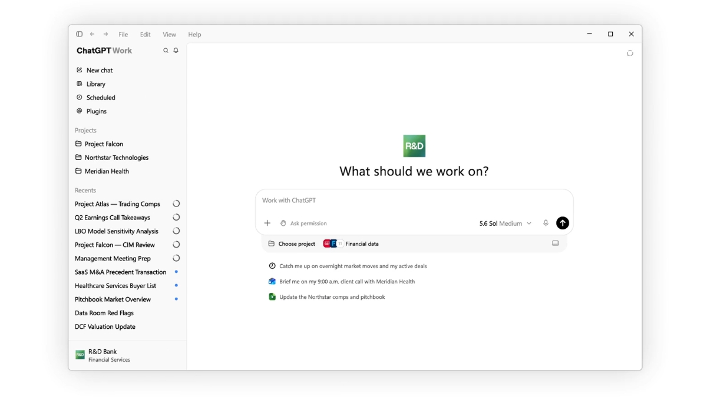Image resolution: width=707 pixels, height=397 pixels.
Task: Select Brief me on 9:00 a.m. client call suggestion
Action: (x=342, y=282)
